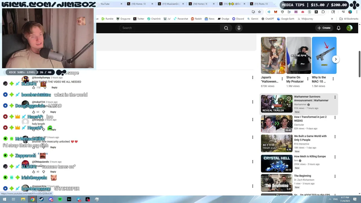Like the @ScoobyDumpy comment
This screenshot has width=361, height=203.
[34, 87]
